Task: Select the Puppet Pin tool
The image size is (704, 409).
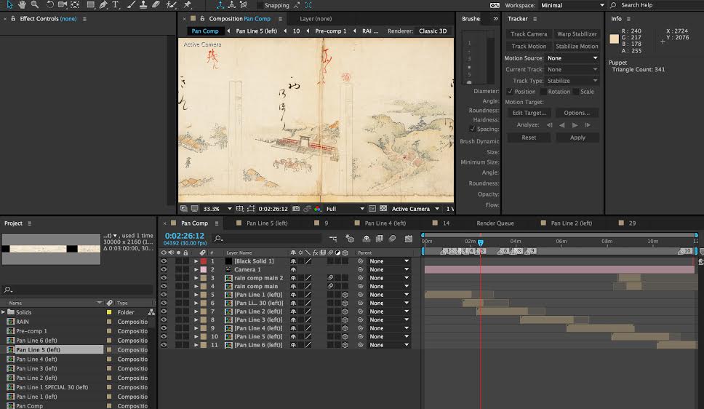Action: 188,5
